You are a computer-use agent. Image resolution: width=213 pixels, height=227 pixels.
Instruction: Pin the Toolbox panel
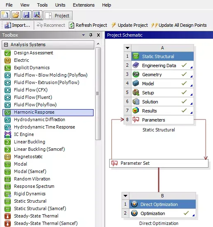click(x=91, y=35)
